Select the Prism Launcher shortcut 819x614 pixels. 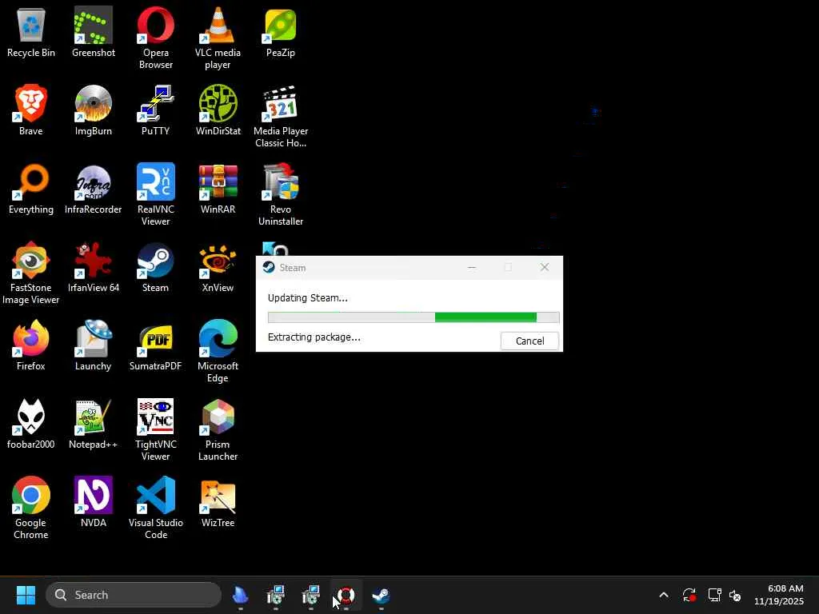pyautogui.click(x=218, y=429)
